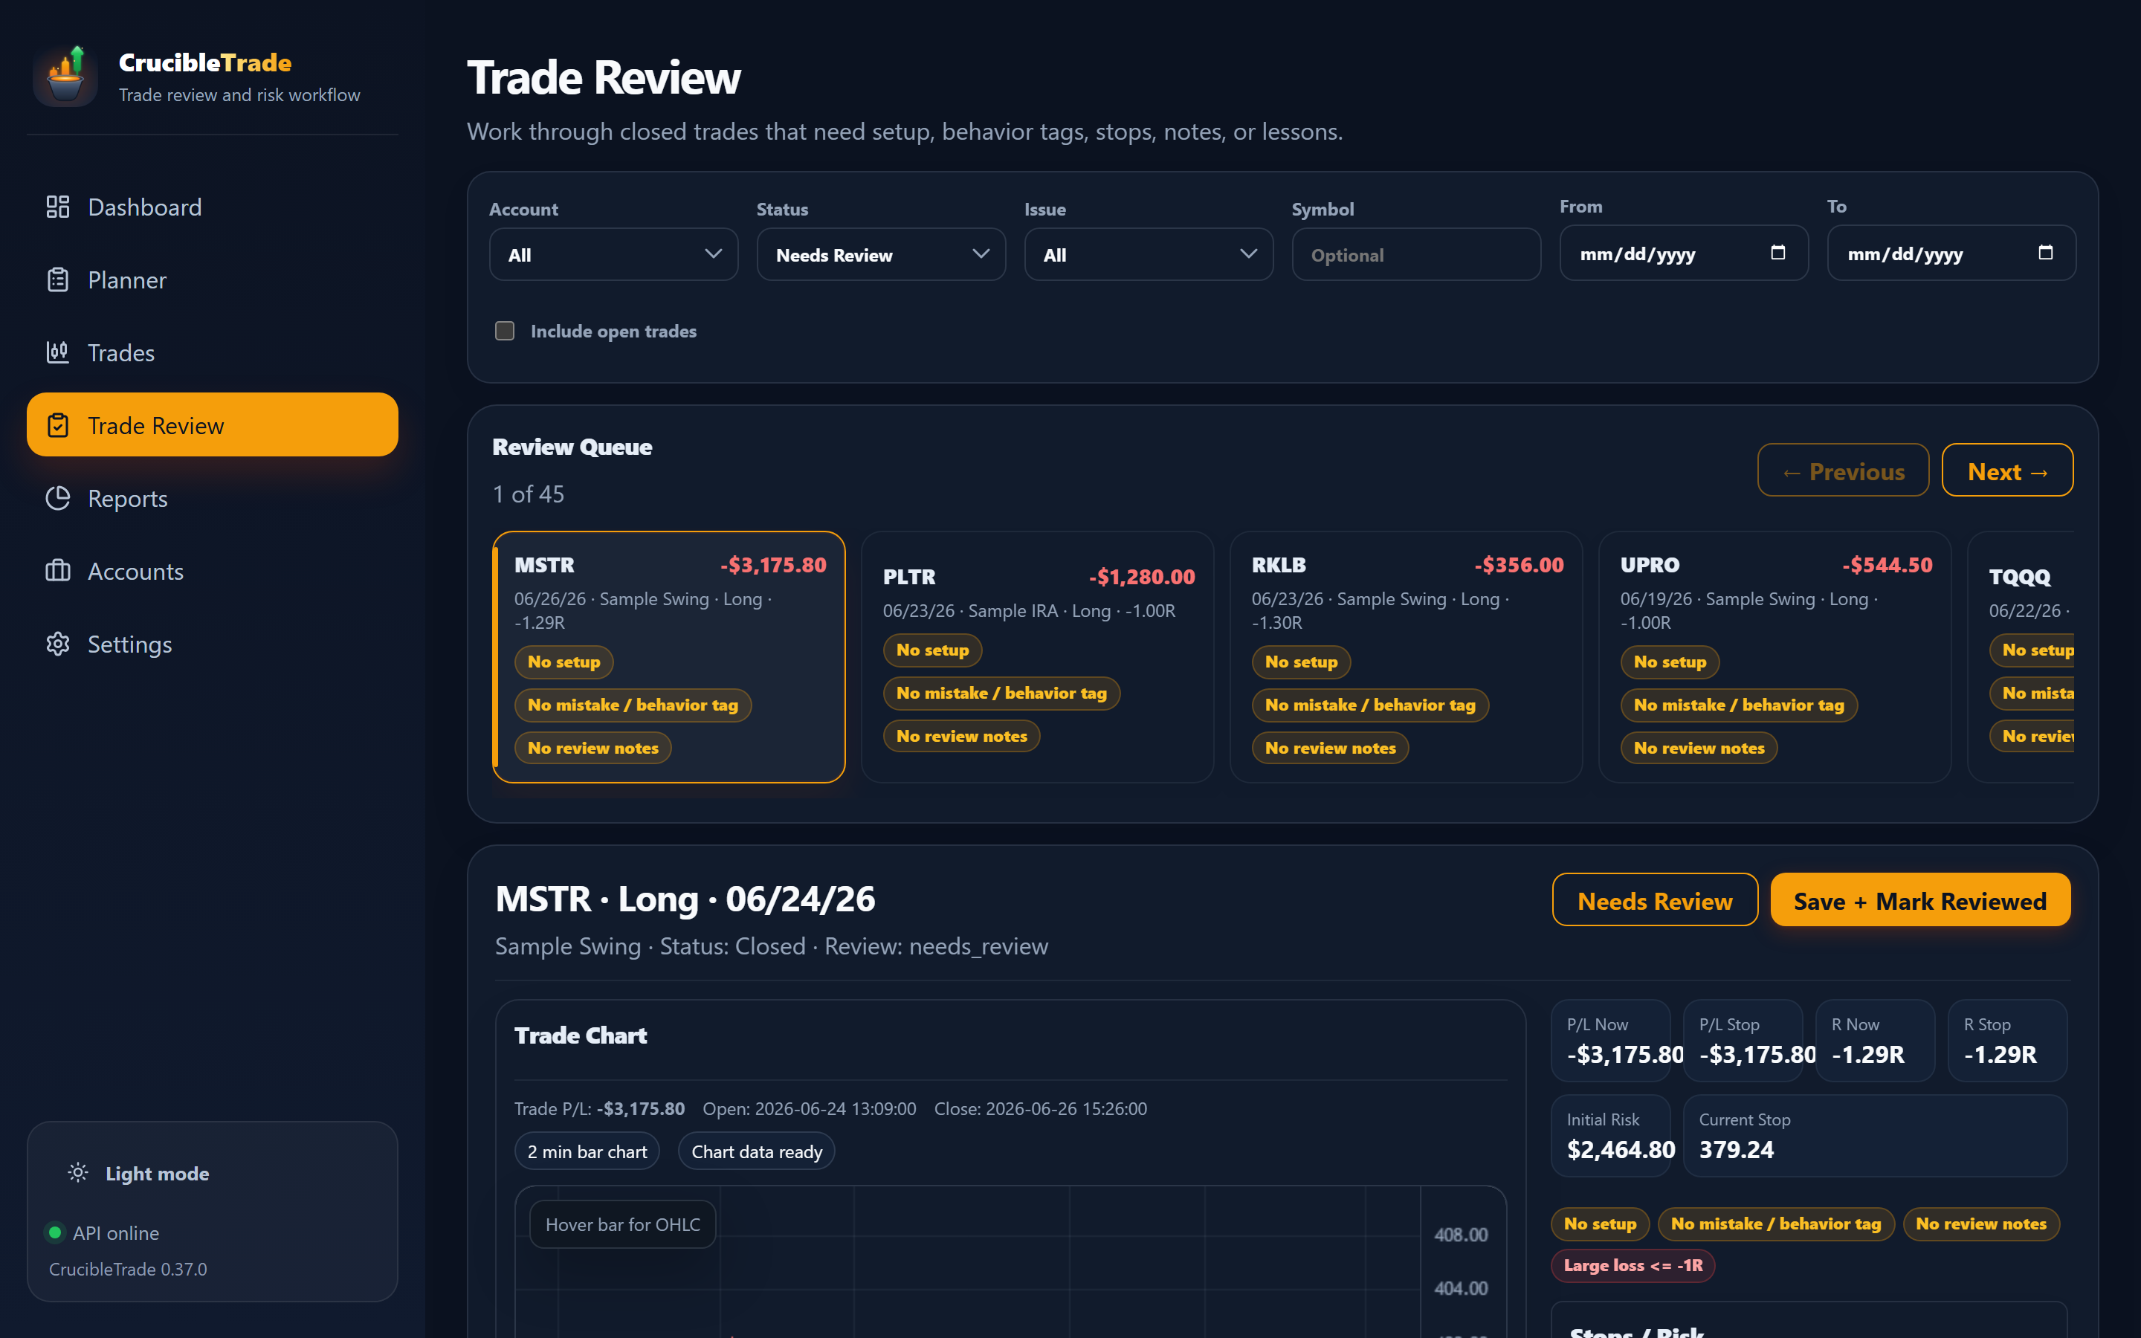
Task: Go to Previous trade in queue
Action: point(1843,471)
